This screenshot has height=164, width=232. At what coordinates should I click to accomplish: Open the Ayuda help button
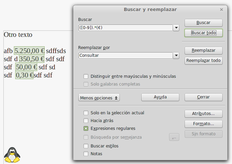pos(160,97)
